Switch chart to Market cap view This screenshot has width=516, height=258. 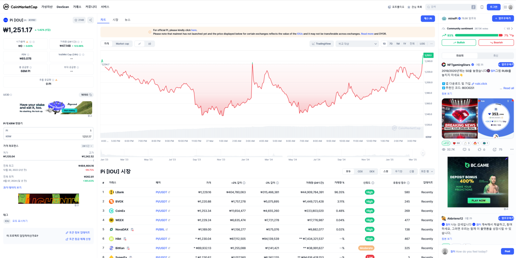(x=122, y=44)
